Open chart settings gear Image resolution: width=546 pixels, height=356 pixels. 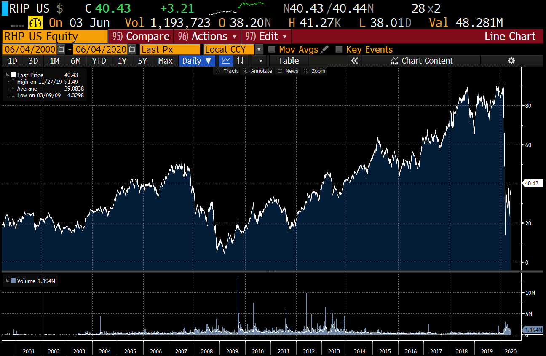pos(511,61)
